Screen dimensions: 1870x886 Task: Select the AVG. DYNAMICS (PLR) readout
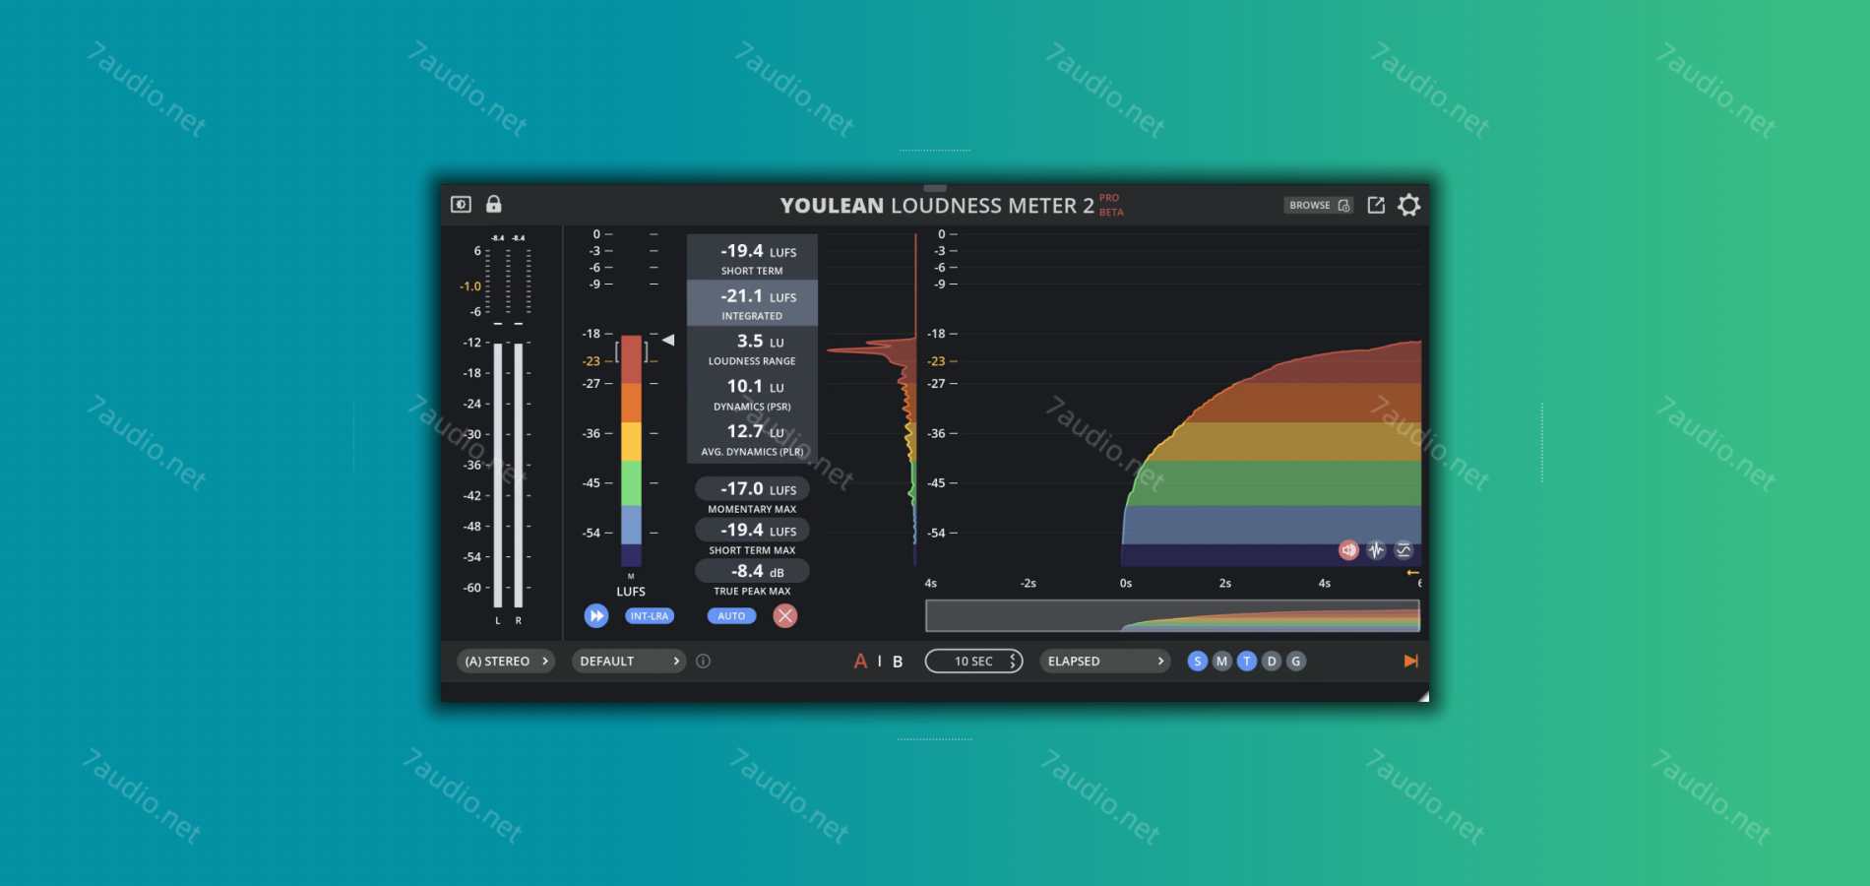pos(752,439)
